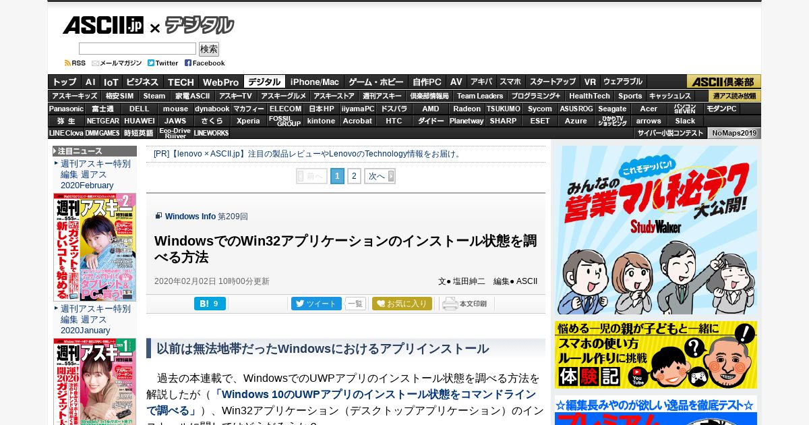This screenshot has width=809, height=425.
Task: Open the Facebook link in header
Action: 205,63
